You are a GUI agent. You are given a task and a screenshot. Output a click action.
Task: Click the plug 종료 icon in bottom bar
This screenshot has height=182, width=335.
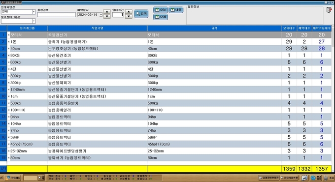point(329,178)
